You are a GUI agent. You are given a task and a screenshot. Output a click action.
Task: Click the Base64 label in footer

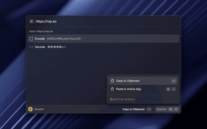[39, 109]
